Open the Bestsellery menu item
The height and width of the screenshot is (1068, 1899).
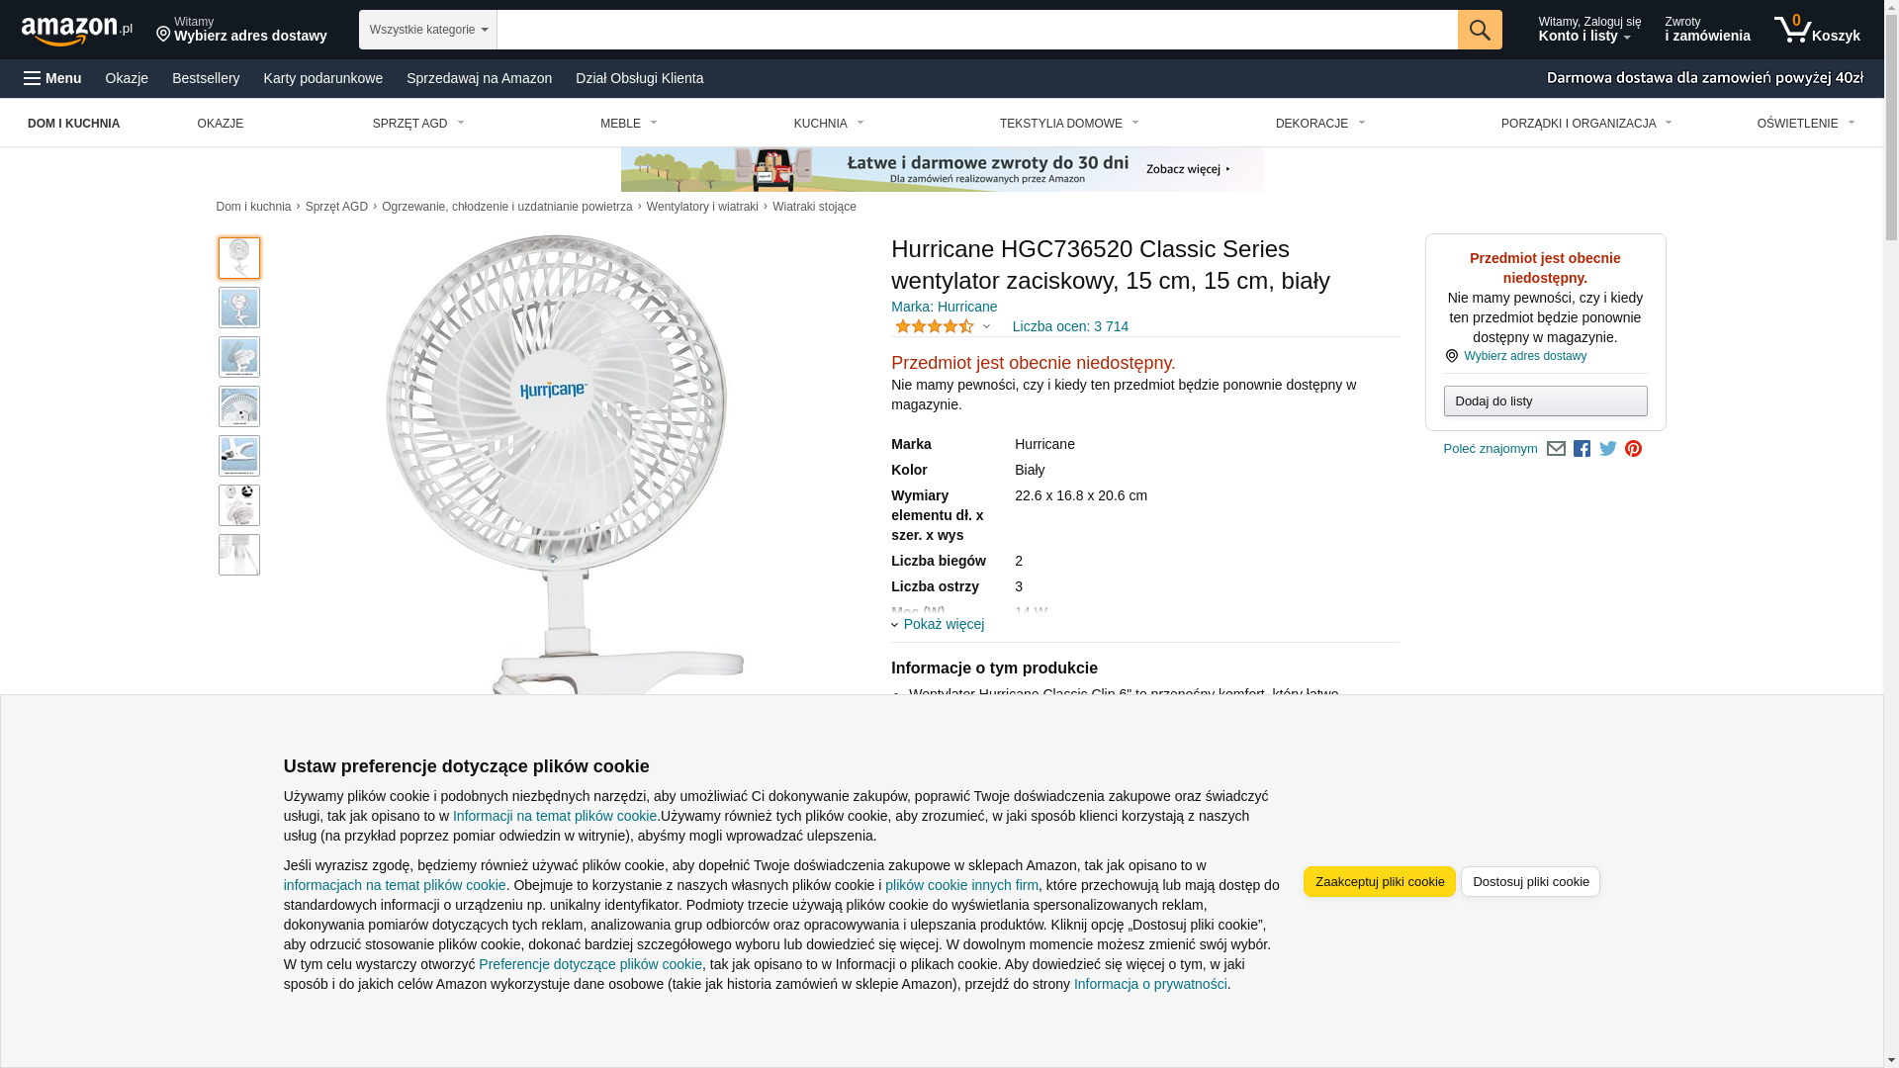[206, 78]
